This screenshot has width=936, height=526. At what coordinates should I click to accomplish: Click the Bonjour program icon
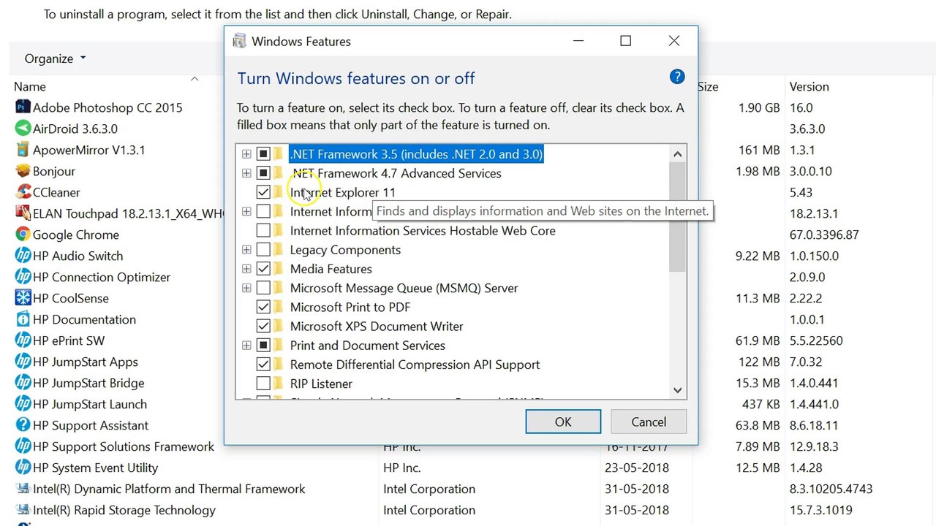tap(23, 171)
